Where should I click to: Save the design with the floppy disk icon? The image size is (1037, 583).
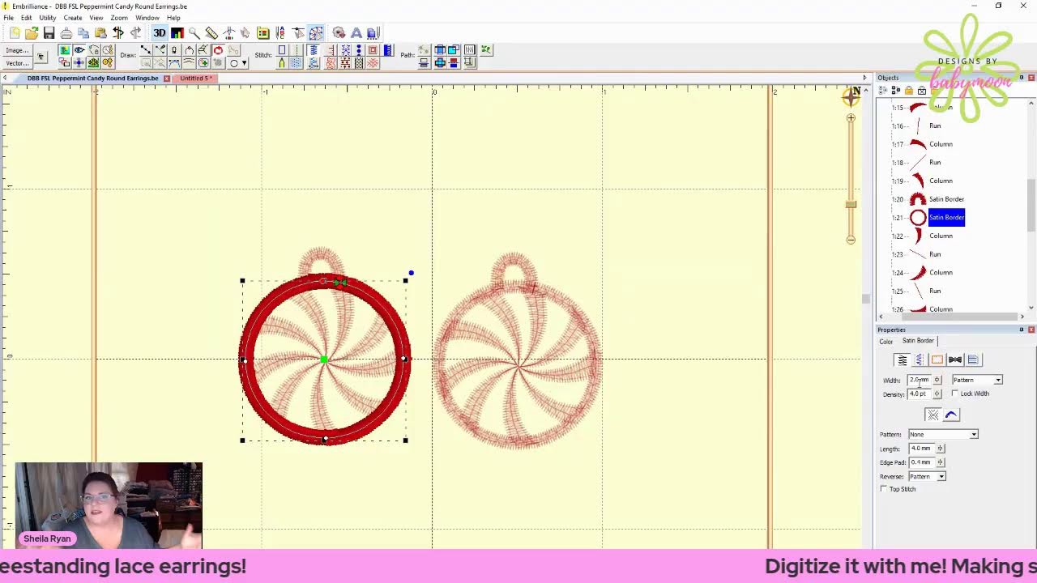(x=49, y=32)
